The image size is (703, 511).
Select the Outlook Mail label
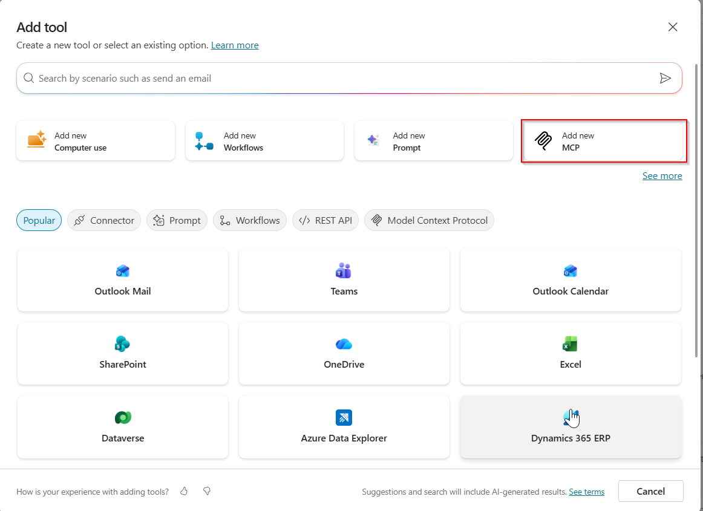122,291
